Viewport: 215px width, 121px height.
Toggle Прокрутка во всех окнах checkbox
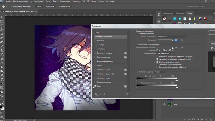click(10, 6)
